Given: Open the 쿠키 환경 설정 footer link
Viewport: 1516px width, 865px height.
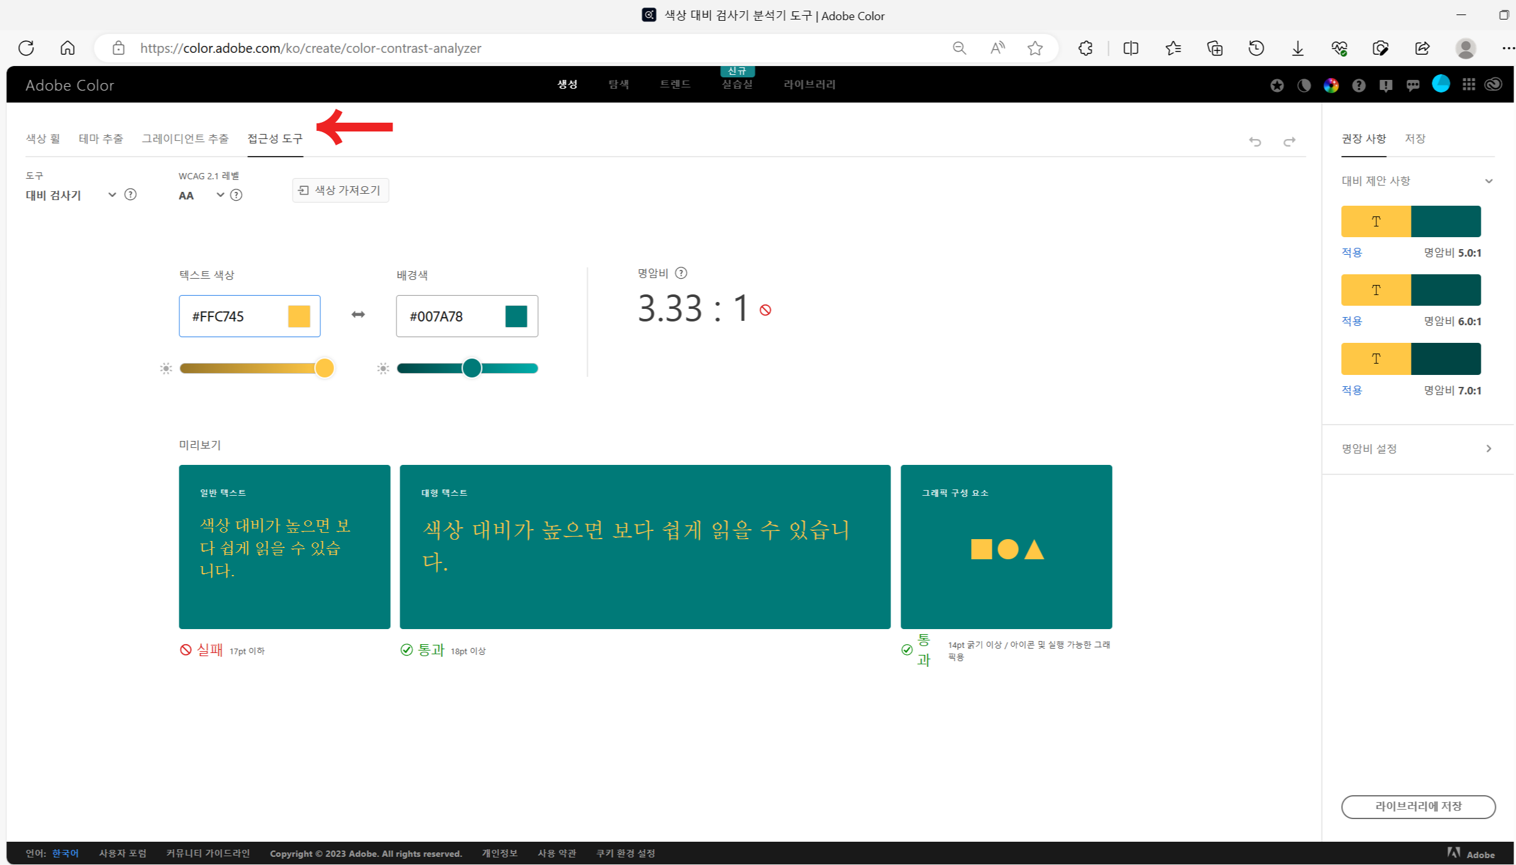Looking at the screenshot, I should click(626, 853).
